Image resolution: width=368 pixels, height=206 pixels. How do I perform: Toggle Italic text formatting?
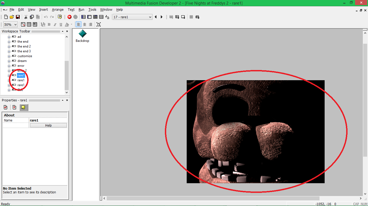pos(55,24)
